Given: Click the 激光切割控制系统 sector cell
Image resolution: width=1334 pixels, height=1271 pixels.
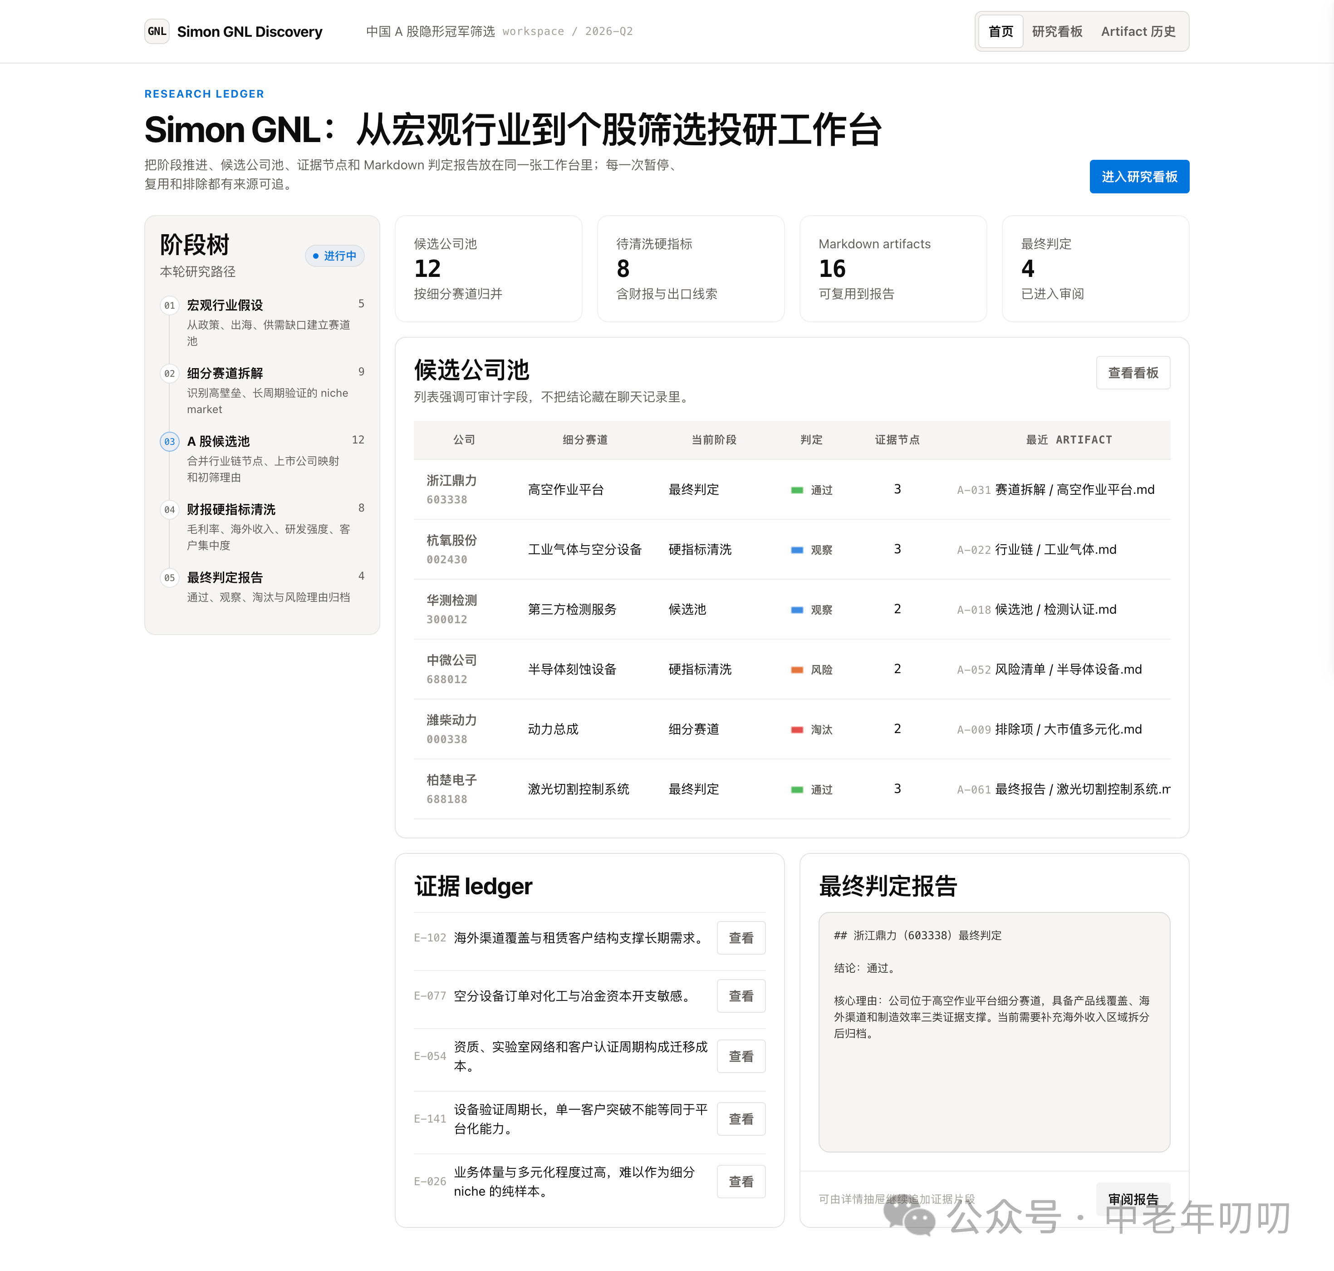Looking at the screenshot, I should pos(578,789).
